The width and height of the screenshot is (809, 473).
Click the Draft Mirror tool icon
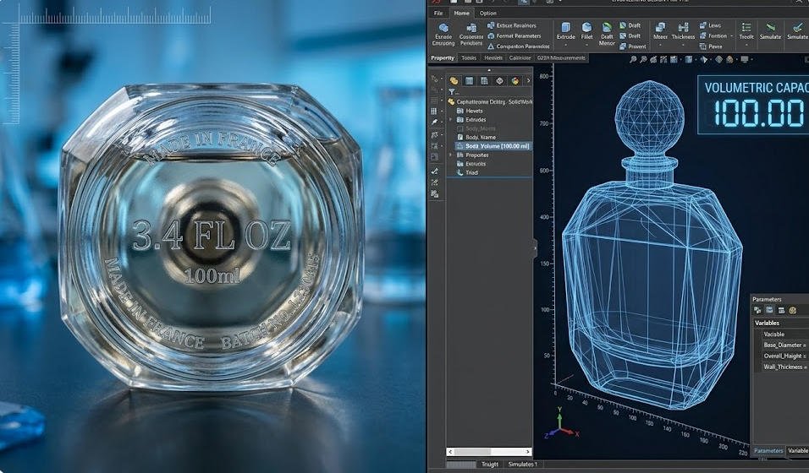coord(607,28)
